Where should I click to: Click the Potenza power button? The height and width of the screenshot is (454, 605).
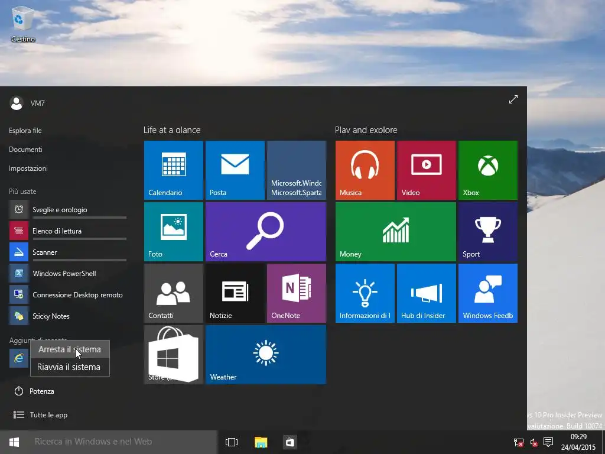(34, 391)
